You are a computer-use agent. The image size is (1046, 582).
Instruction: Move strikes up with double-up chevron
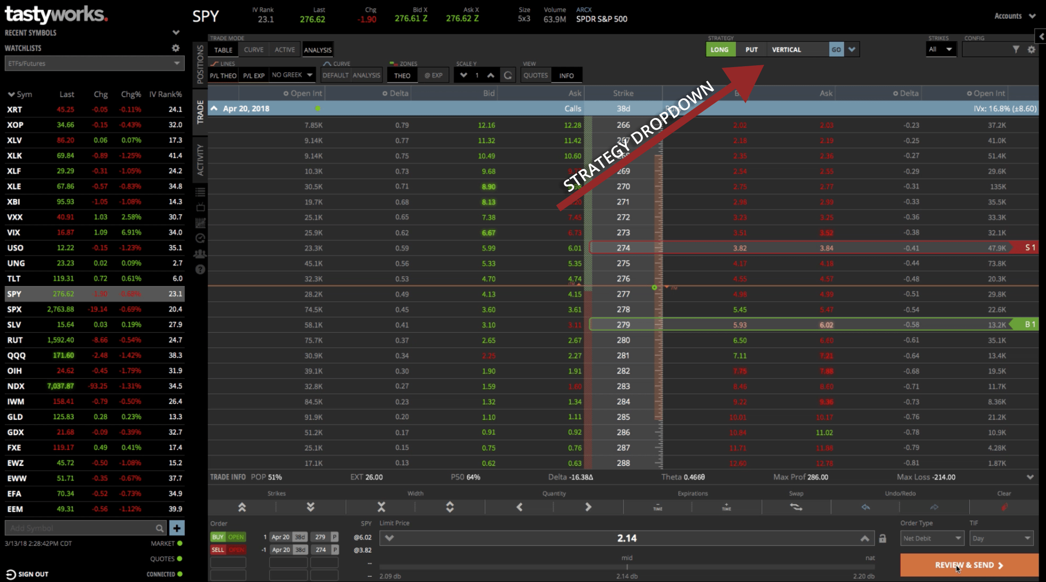[x=242, y=507]
